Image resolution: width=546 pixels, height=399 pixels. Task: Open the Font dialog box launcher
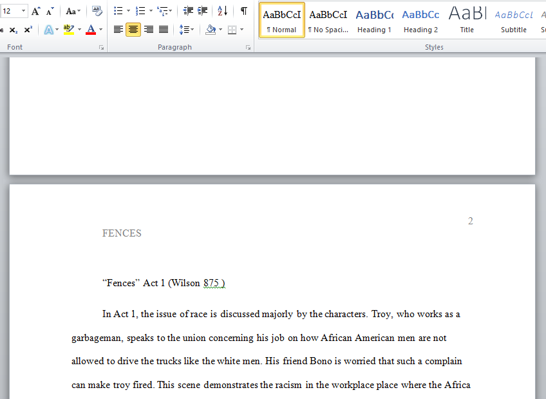coord(101,48)
